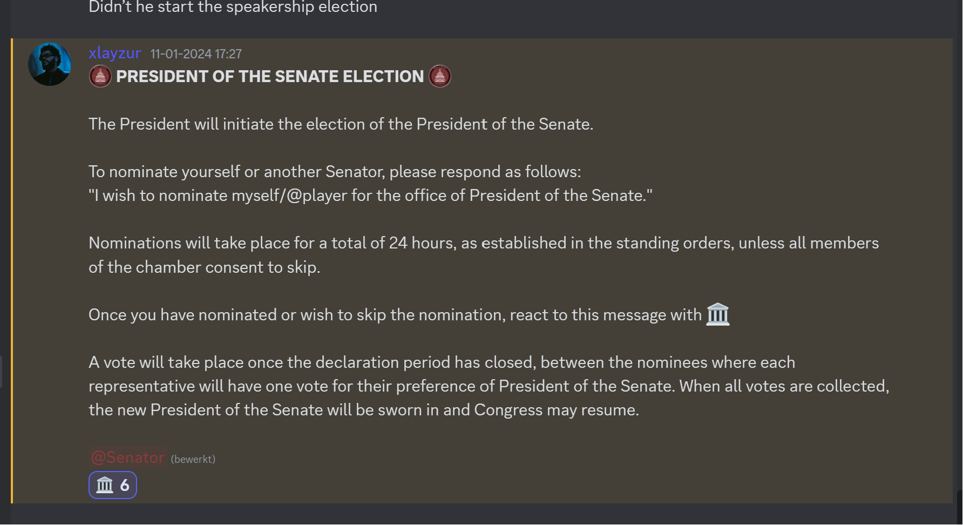The width and height of the screenshot is (963, 525).
Task: Click the line "The President will initiate the election"
Action: pos(341,124)
